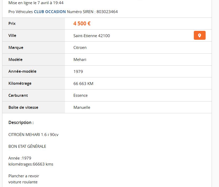Click the line CITROËN MEHARI 1.6 i 90cv
Viewport: 219px width, 187px height.
pyautogui.click(x=33, y=135)
